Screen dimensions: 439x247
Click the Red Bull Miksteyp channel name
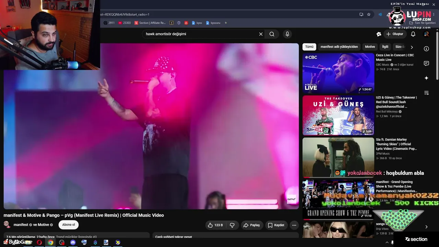coord(387,111)
